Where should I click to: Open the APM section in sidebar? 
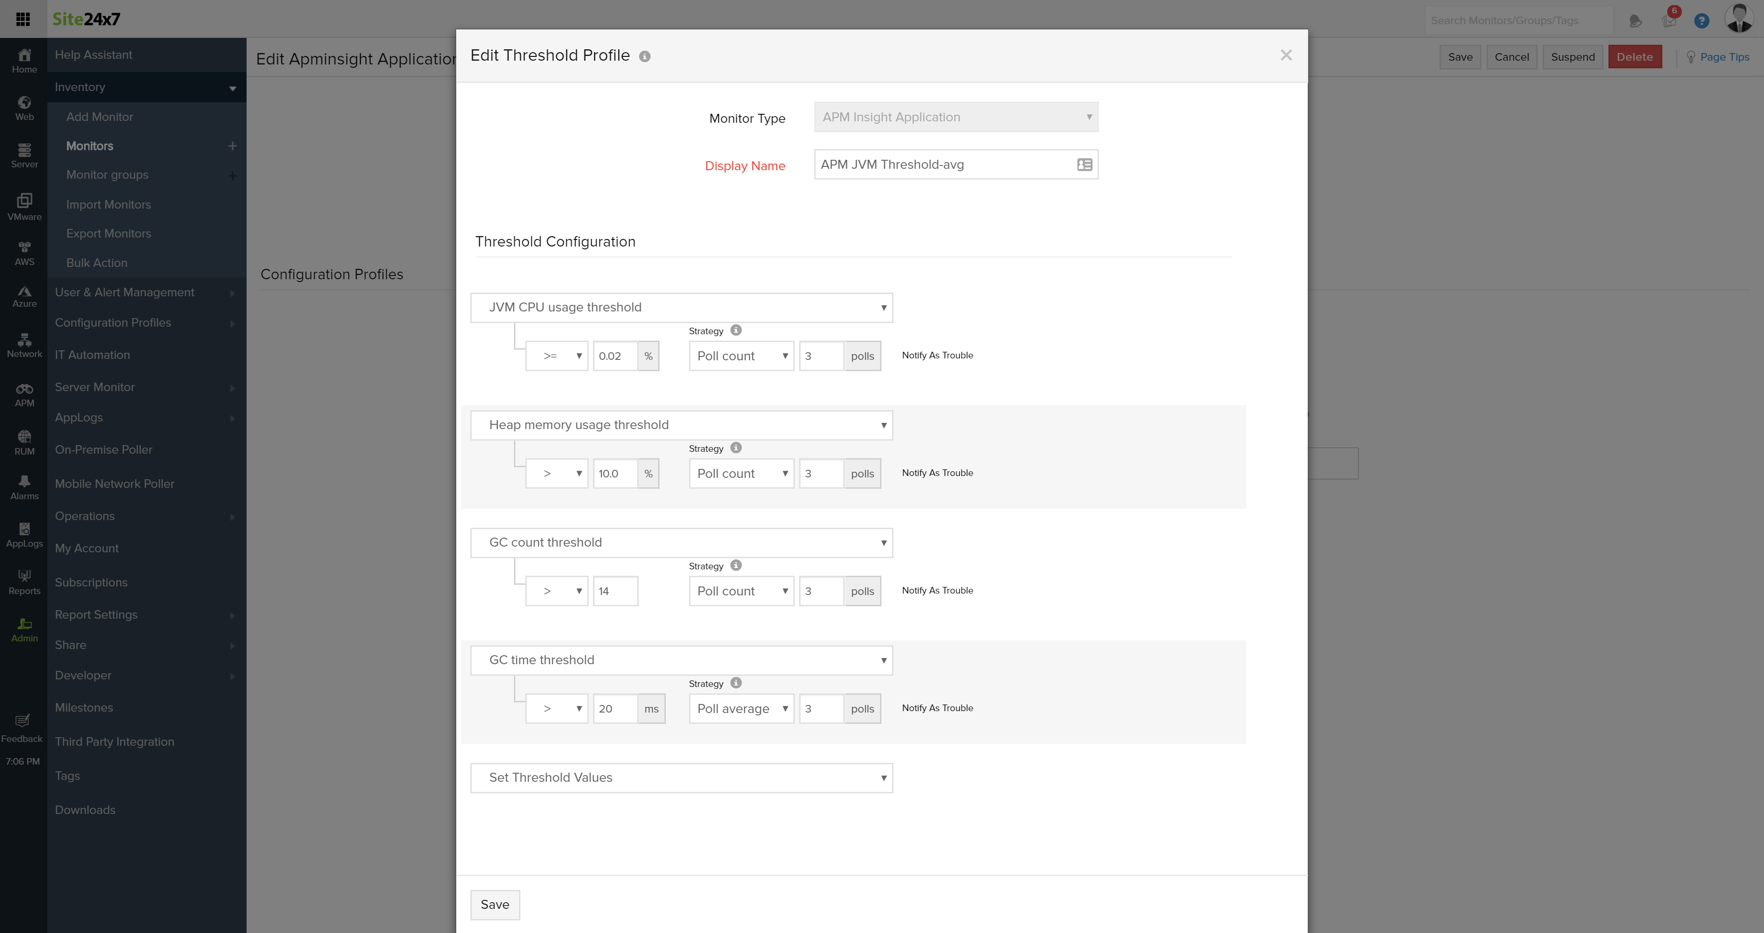coord(25,394)
